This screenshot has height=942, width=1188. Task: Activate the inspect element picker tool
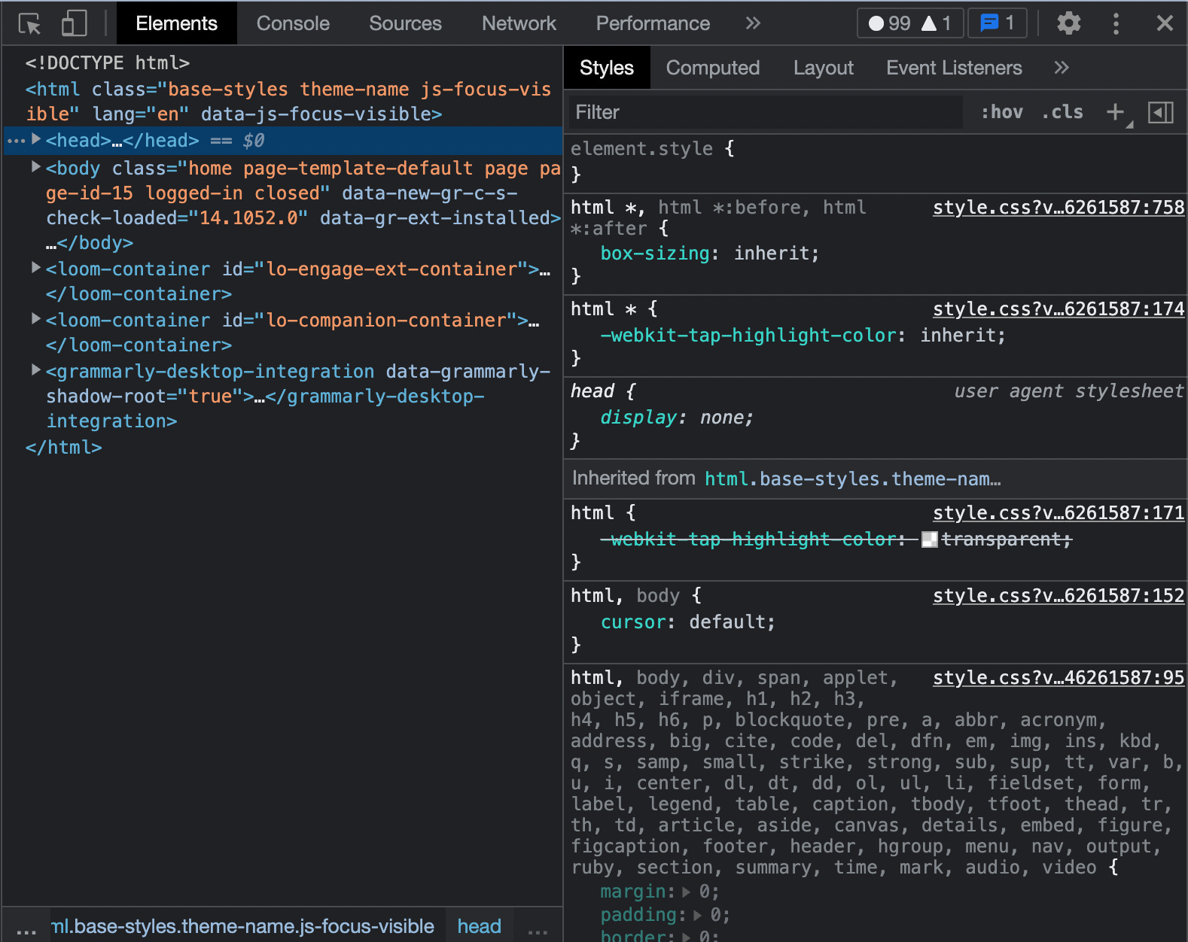[x=30, y=24]
